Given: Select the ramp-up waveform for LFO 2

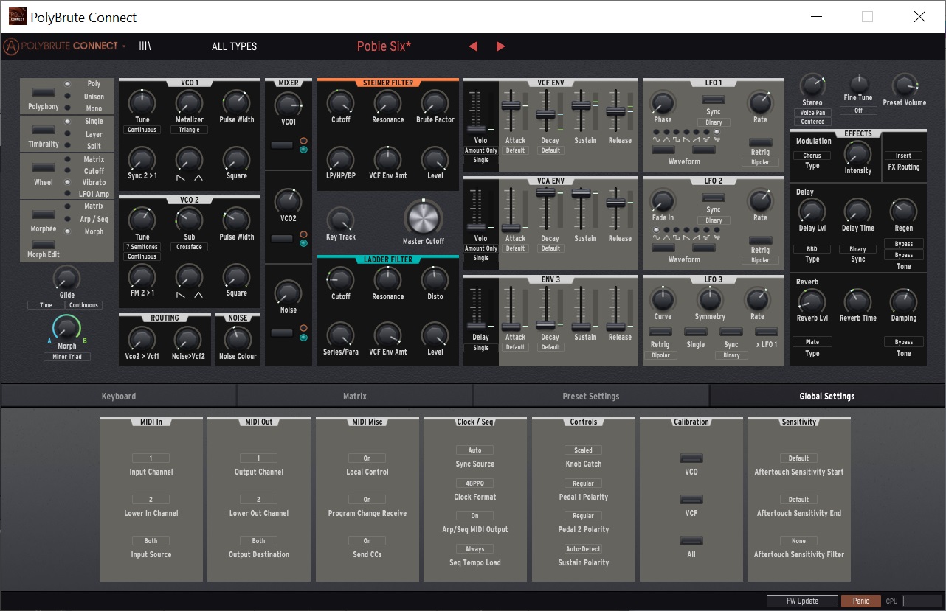Looking at the screenshot, I should [696, 230].
